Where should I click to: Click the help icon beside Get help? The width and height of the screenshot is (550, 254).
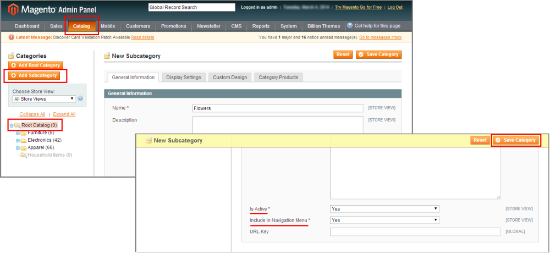tap(350, 26)
